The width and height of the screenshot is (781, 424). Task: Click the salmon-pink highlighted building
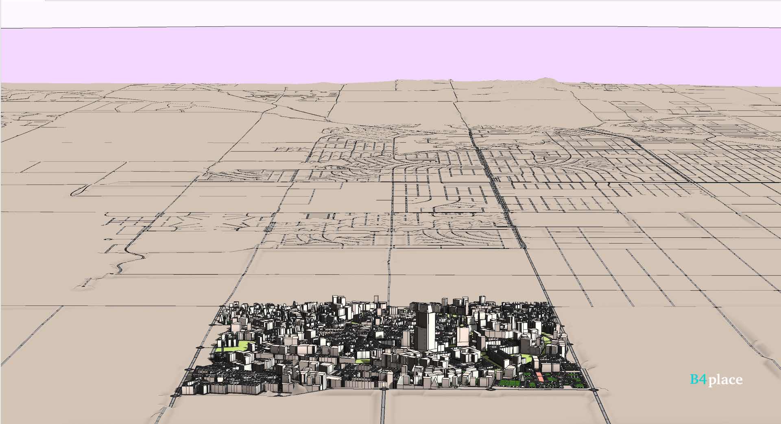539,376
